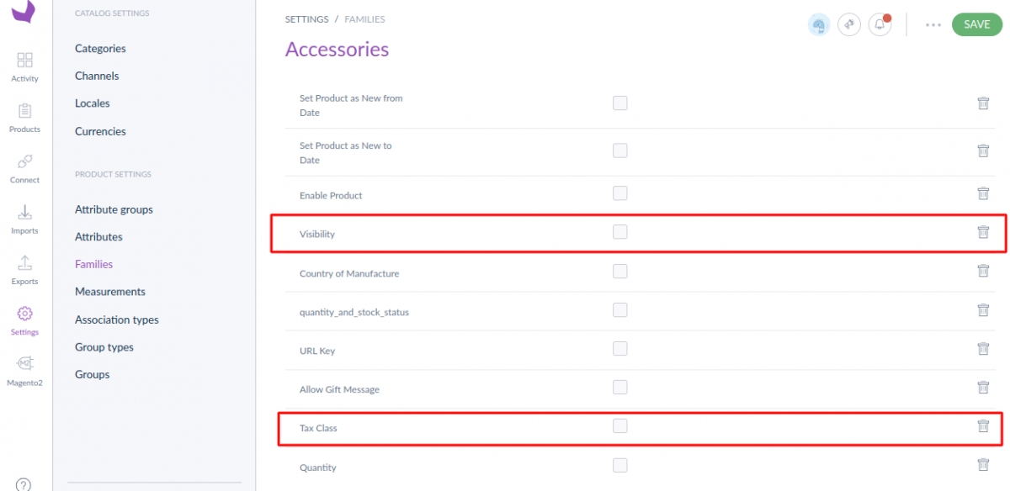Enable checkbox for URL Key
Image resolution: width=1010 pixels, height=491 pixels.
pos(620,349)
